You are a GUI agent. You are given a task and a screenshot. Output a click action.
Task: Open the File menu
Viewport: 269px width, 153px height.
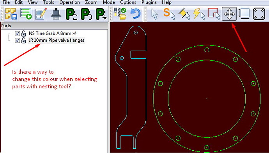tap(6, 2)
